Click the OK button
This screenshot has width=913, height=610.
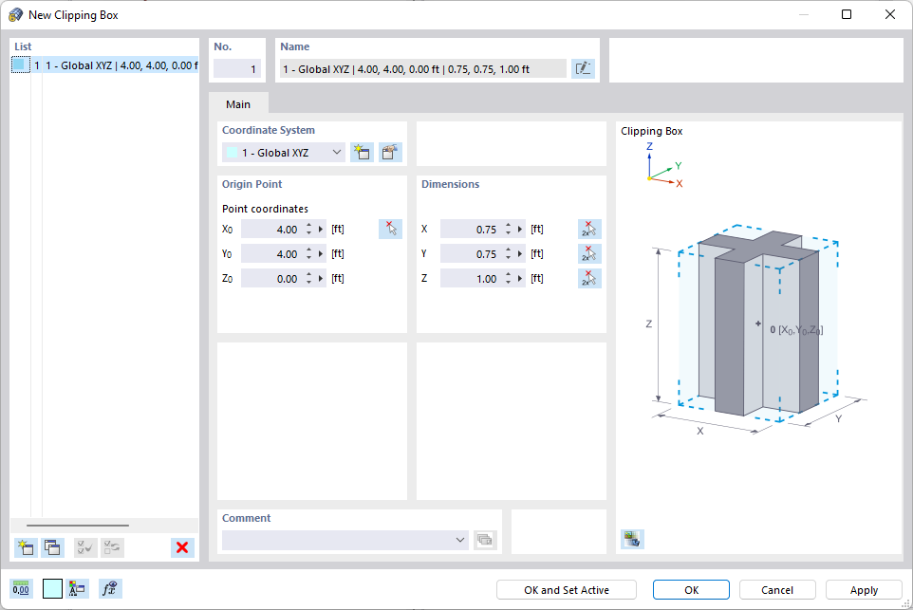coord(691,590)
